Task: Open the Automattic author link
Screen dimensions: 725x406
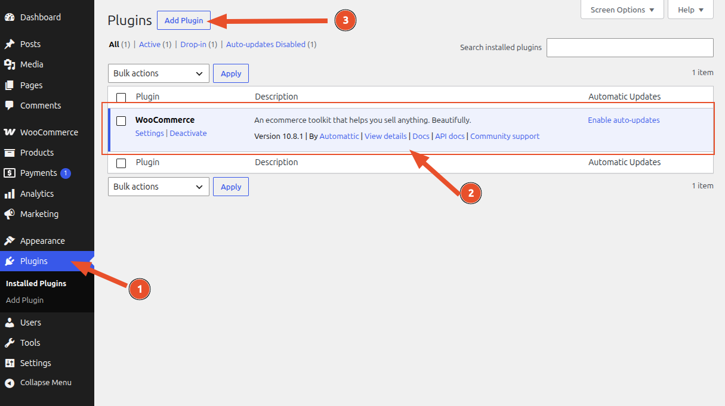Action: click(340, 136)
